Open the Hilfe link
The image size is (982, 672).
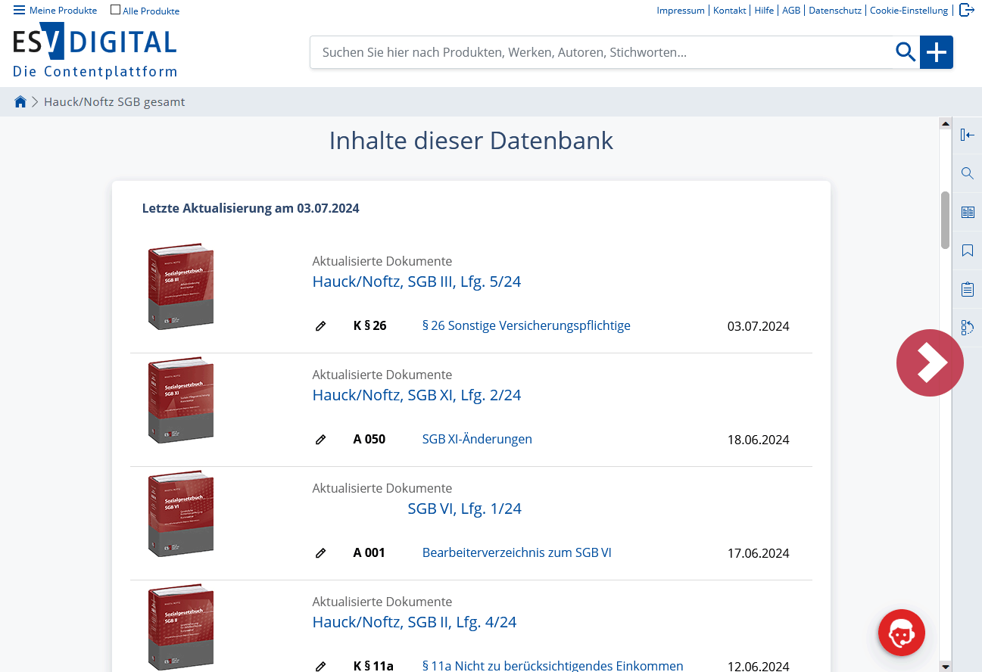pyautogui.click(x=764, y=11)
